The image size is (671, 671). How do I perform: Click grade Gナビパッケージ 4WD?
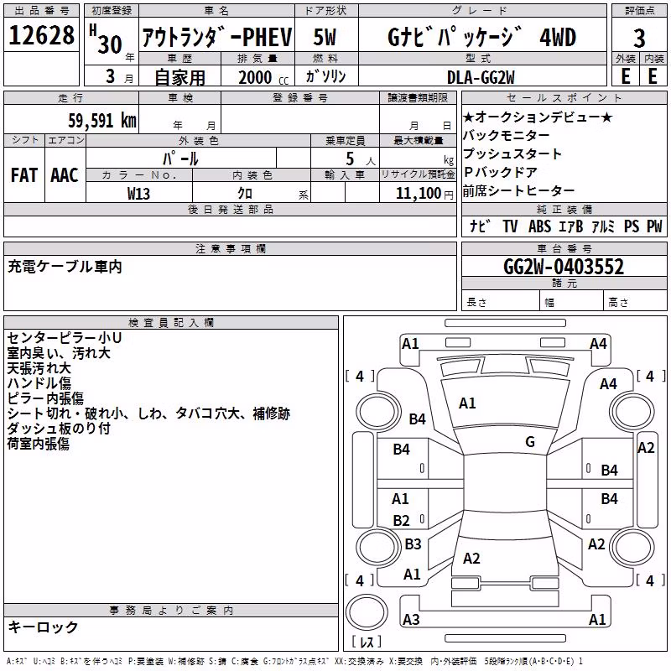coord(482,37)
